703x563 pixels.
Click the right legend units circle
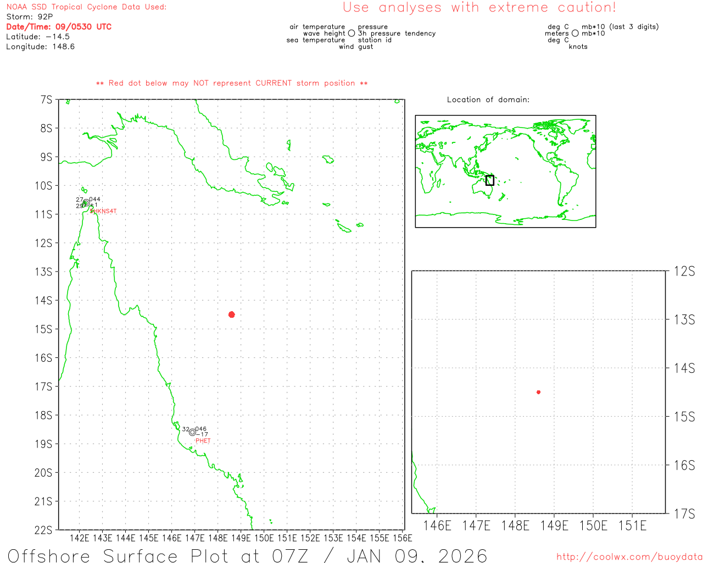click(575, 34)
